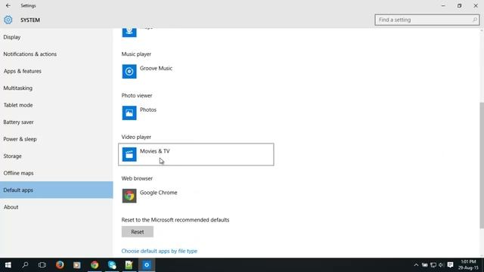Click the Music player heading
Image resolution: width=484 pixels, height=272 pixels.
tap(136, 54)
